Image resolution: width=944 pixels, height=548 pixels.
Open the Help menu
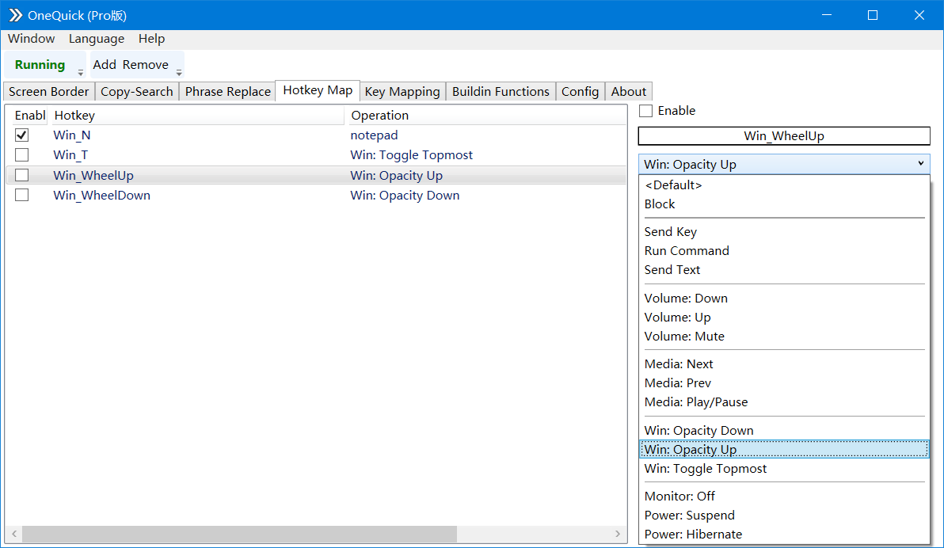pyautogui.click(x=152, y=38)
